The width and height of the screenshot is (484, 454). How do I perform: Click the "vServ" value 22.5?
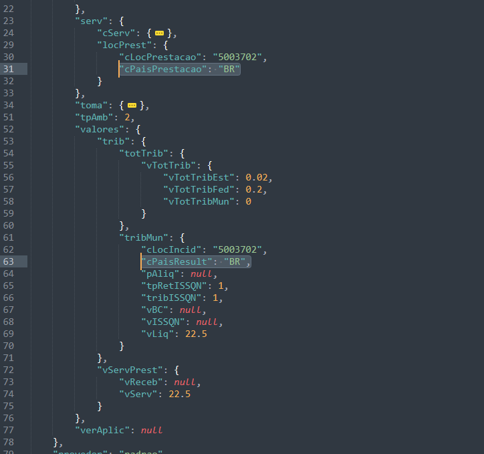coord(179,394)
